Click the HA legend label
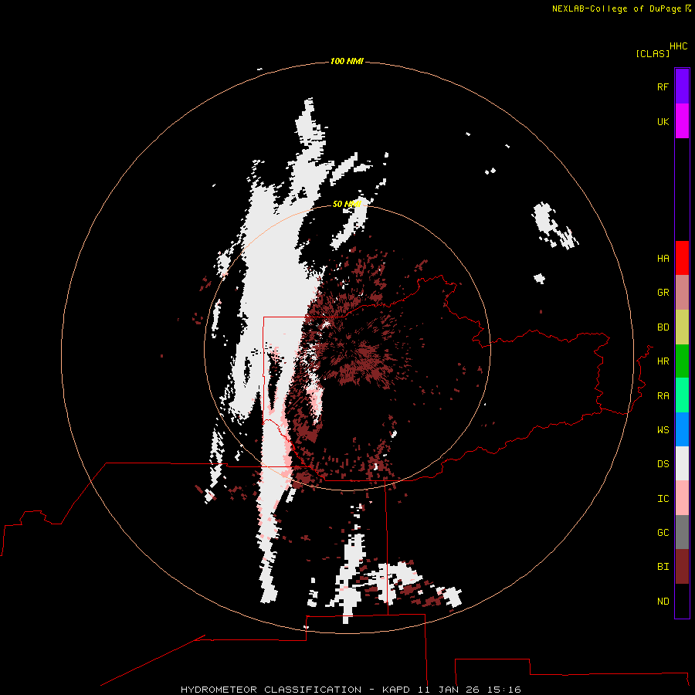Screen dimensions: 695x695 tap(663, 259)
